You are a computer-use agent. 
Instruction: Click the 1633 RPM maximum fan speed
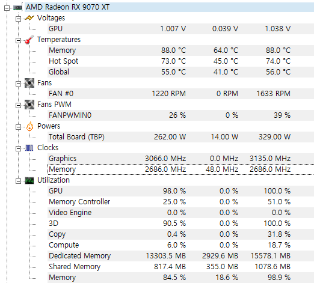tap(274, 94)
